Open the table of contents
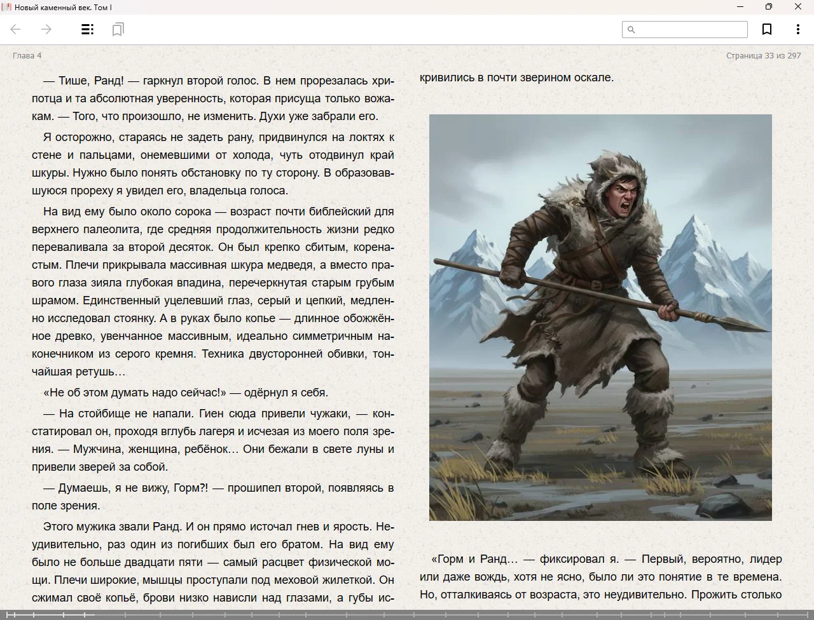This screenshot has height=620, width=814. coord(88,29)
